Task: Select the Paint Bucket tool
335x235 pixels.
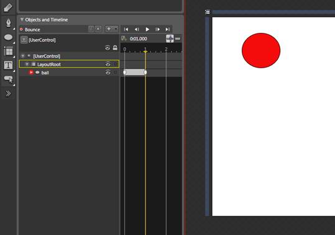Action: [x=8, y=7]
